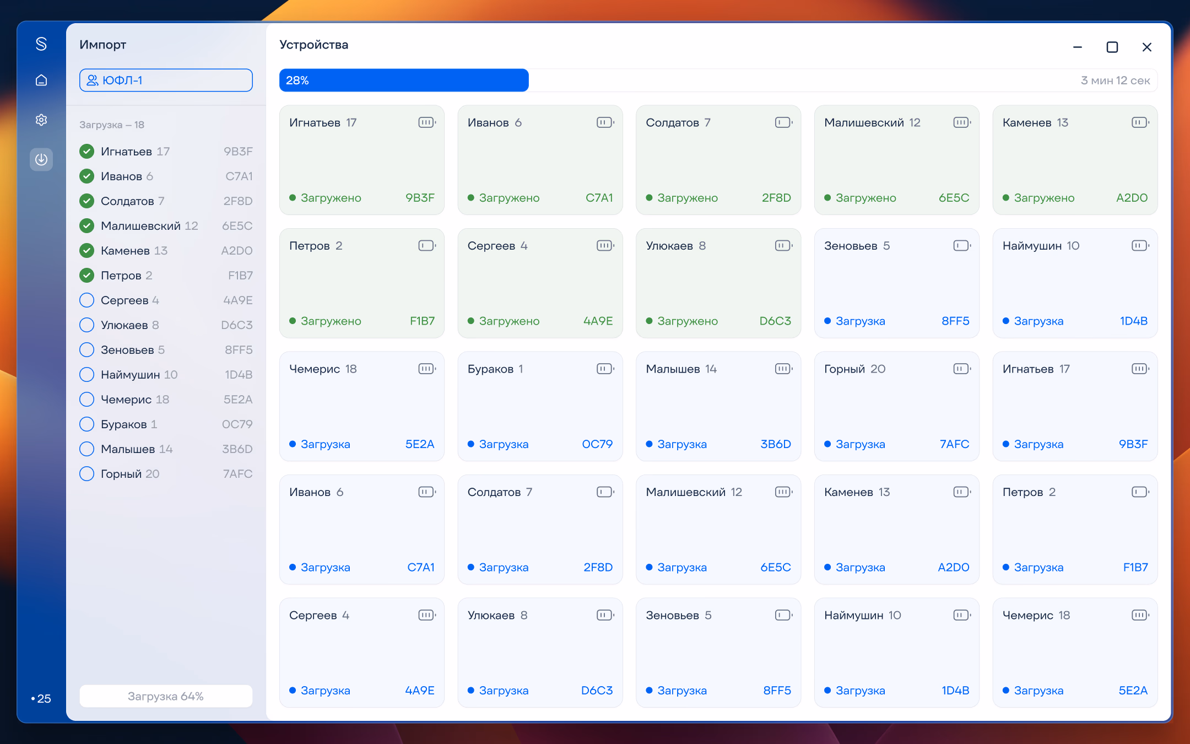The height and width of the screenshot is (744, 1190).
Task: Click the 28% blue progress bar
Action: (404, 80)
